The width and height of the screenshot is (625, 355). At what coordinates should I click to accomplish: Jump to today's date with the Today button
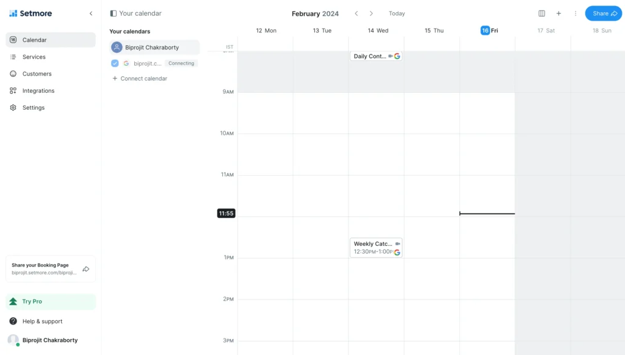click(x=396, y=13)
